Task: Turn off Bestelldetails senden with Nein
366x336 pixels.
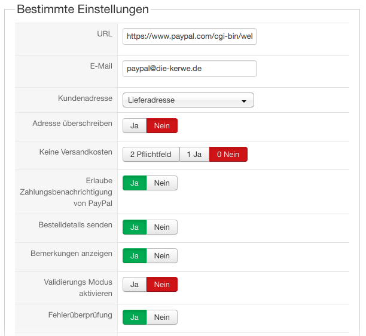Action: coord(162,227)
